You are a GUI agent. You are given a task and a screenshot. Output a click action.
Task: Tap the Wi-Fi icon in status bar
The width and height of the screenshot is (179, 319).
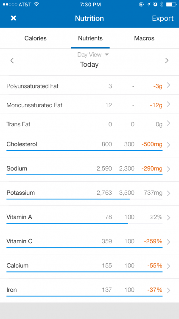(x=36, y=5)
